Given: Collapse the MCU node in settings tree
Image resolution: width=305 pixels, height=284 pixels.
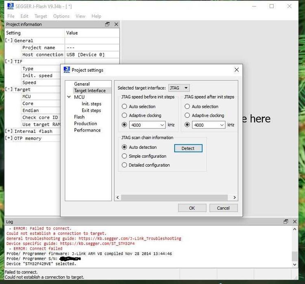Looking at the screenshot, I should [69, 97].
